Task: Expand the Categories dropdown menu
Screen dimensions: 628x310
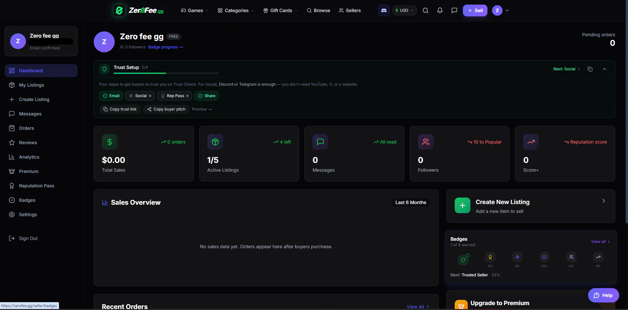Action: tap(236, 10)
